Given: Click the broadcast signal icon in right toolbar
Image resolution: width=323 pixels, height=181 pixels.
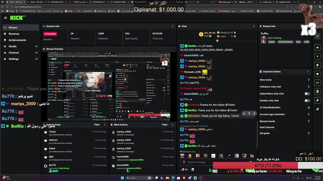Looking at the screenshot, I should tap(317, 83).
